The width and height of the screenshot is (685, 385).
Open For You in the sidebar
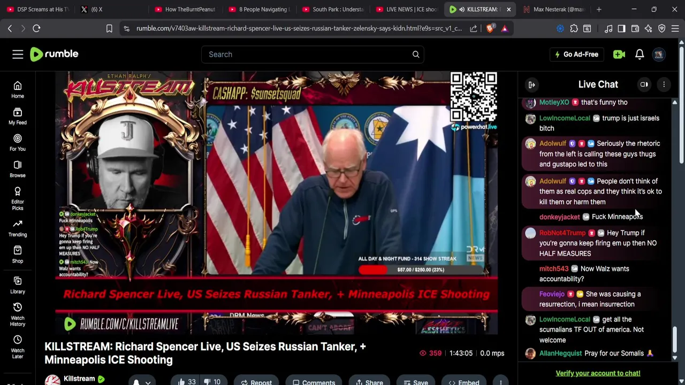18,142
